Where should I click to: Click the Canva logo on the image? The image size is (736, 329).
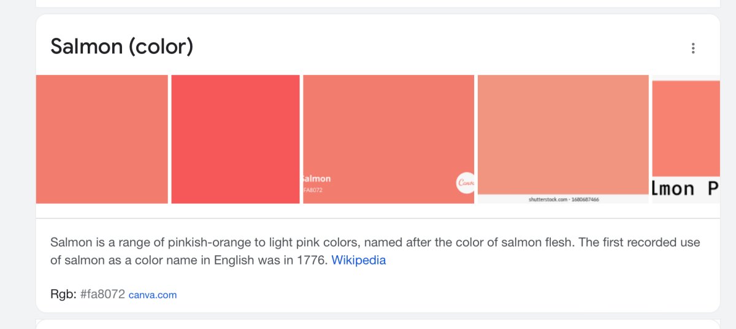(466, 183)
